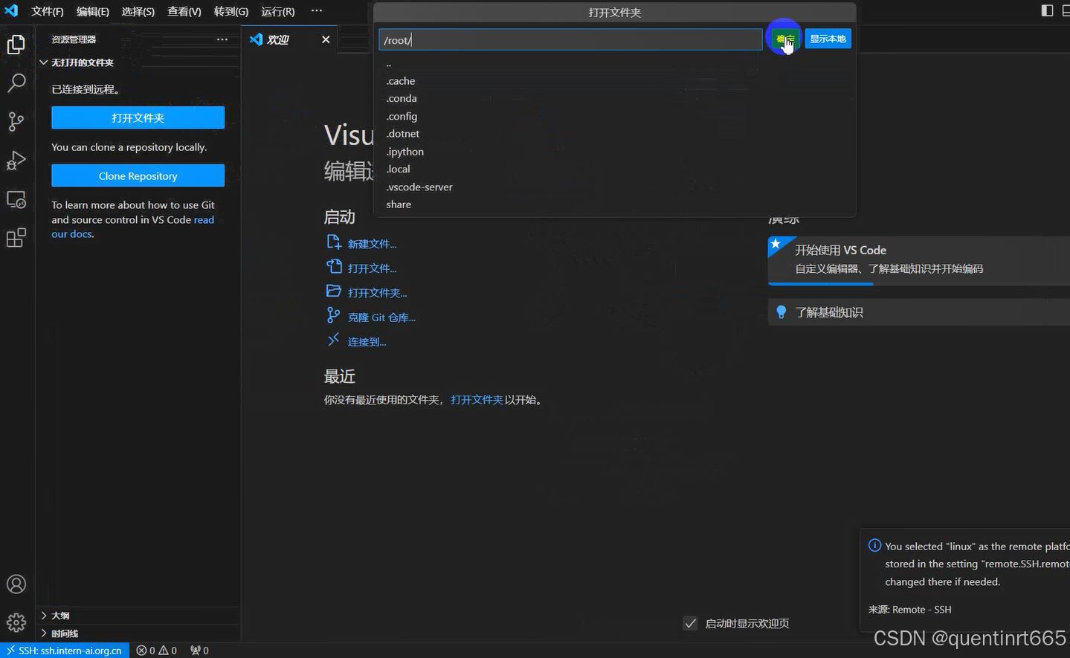
Task: Follow the read our docs link
Action: pyautogui.click(x=132, y=227)
